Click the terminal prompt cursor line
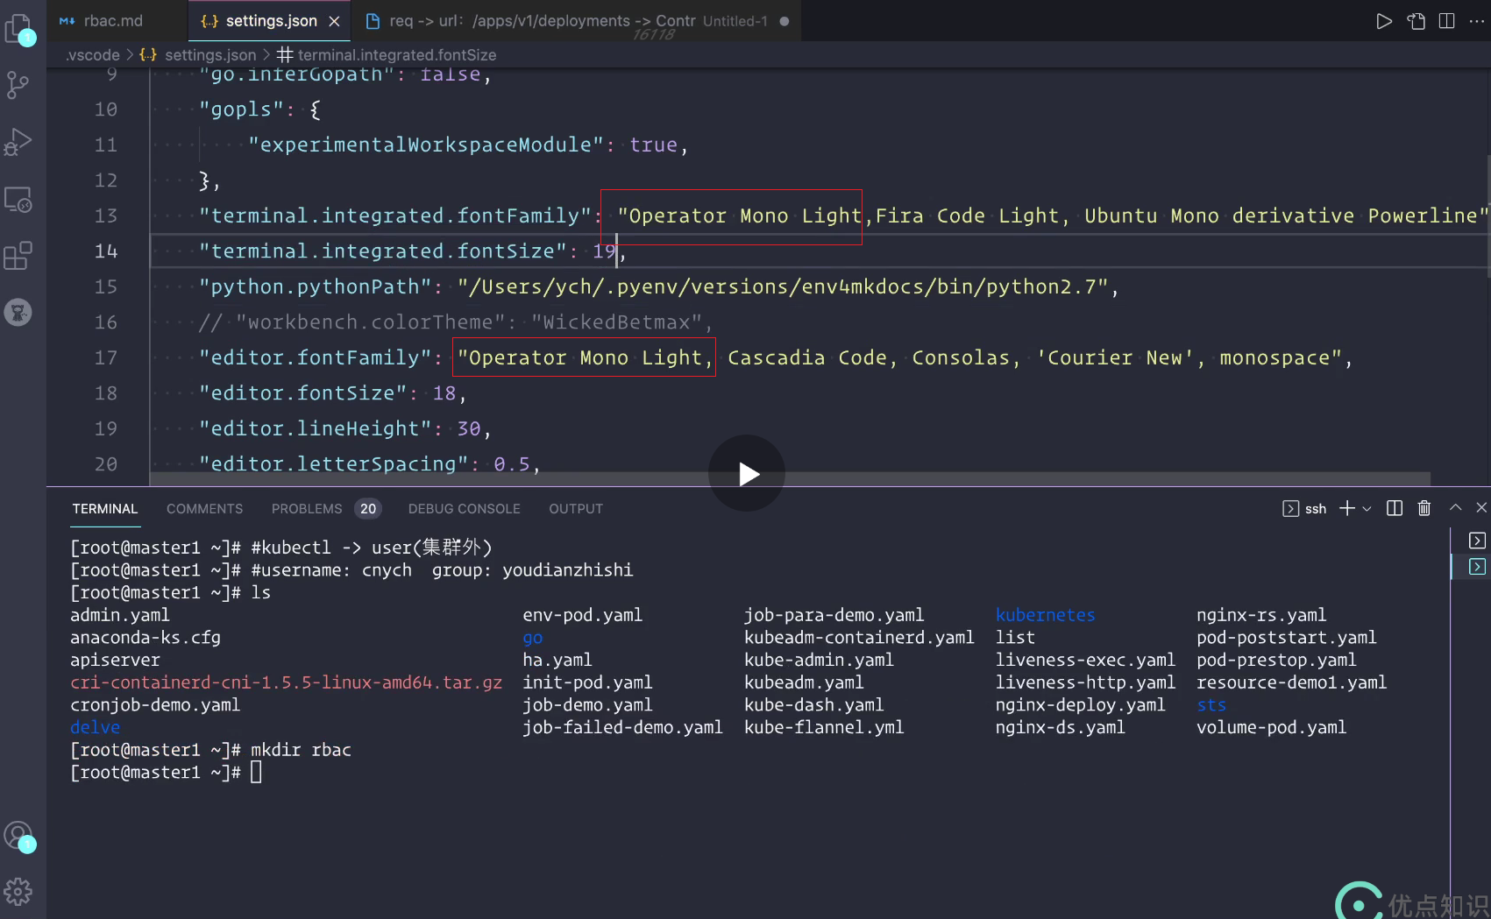The image size is (1491, 919). point(167,773)
